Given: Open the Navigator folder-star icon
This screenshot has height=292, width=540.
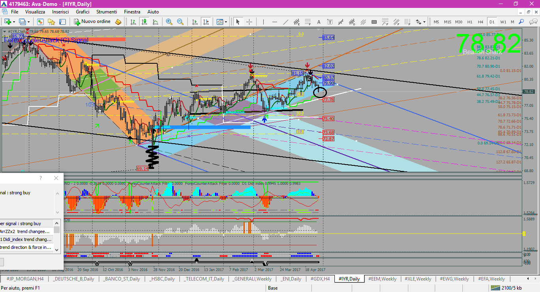Looking at the screenshot, I should pos(51,22).
